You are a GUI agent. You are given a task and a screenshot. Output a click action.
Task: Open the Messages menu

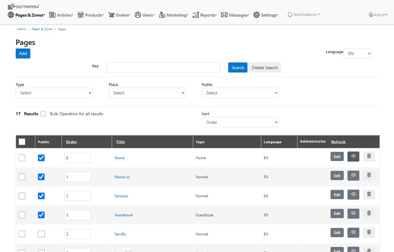coord(235,15)
